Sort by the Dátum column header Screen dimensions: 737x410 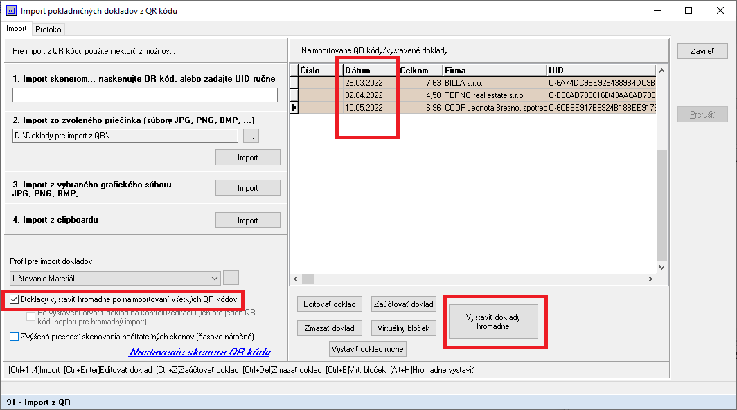[371, 71]
